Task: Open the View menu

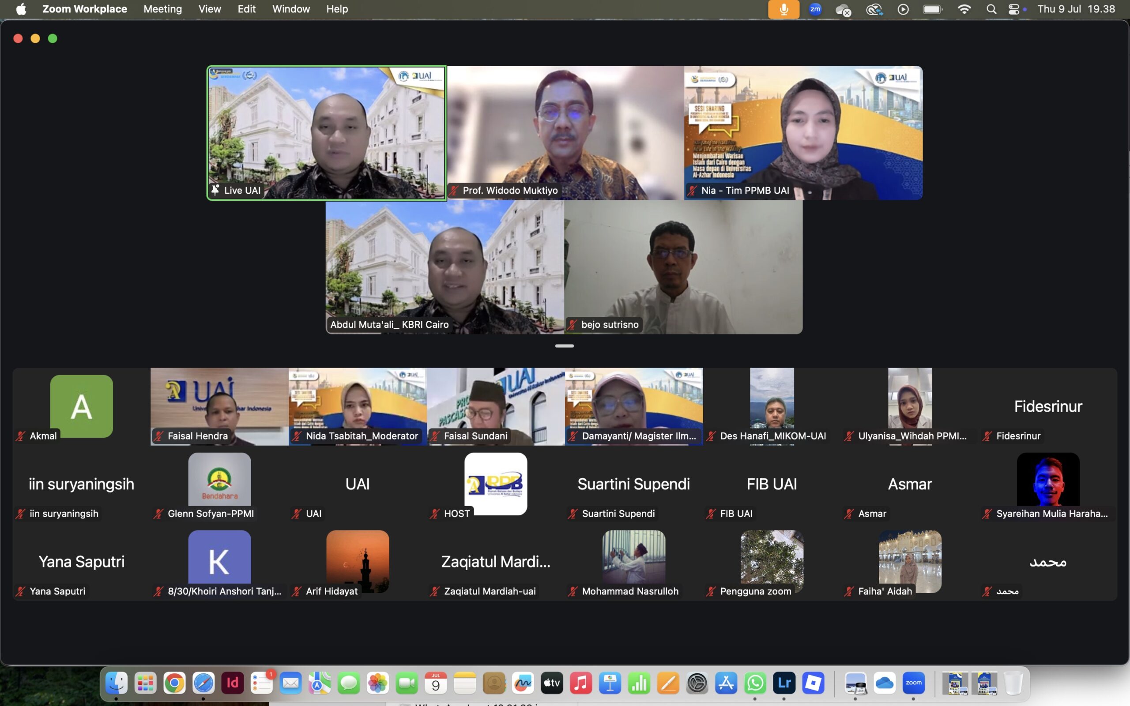Action: 210,9
